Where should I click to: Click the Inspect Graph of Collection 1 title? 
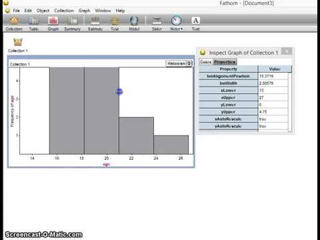point(244,53)
